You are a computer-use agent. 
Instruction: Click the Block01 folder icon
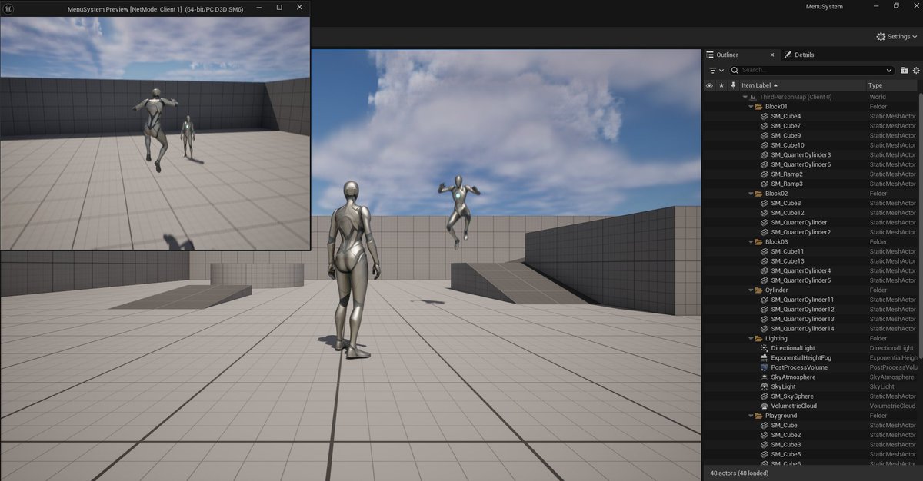tap(758, 107)
